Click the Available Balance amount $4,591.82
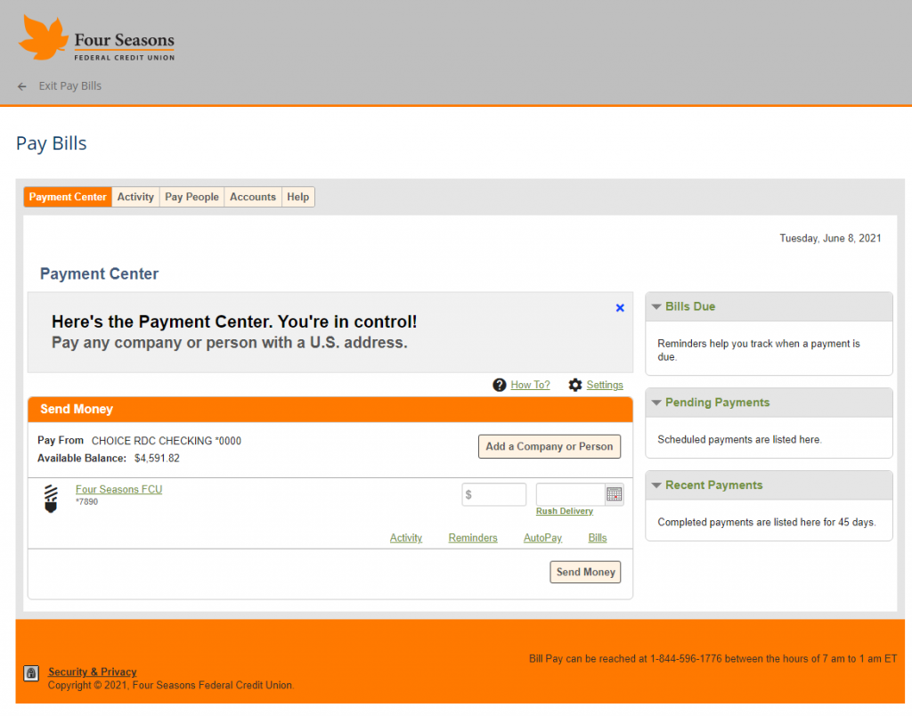912x716 pixels. (x=157, y=459)
